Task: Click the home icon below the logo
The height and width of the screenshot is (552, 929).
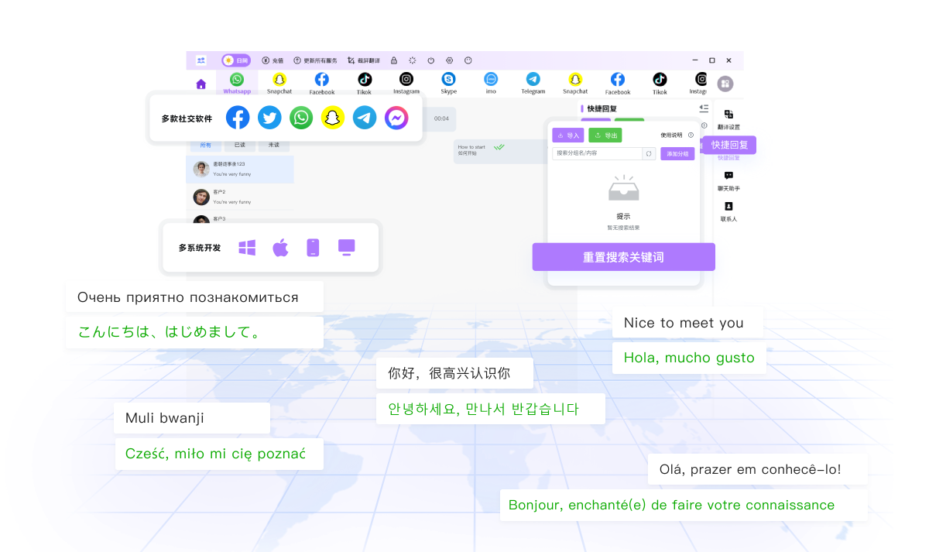Action: click(201, 84)
